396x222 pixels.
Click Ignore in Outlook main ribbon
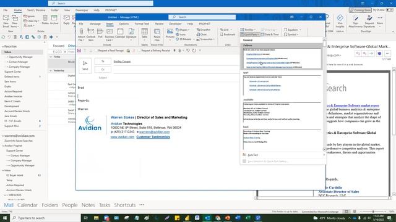click(29, 16)
